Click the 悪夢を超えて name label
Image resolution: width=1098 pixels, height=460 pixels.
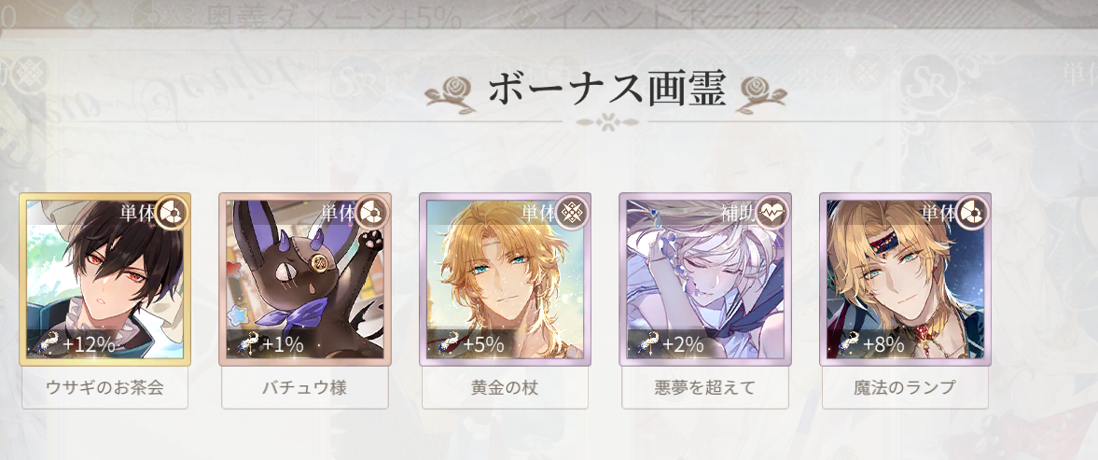pyautogui.click(x=705, y=388)
